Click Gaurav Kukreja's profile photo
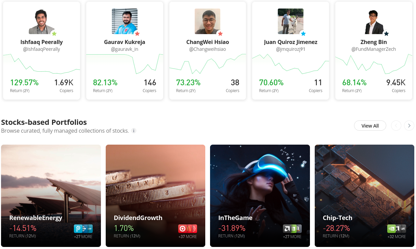 point(125,21)
